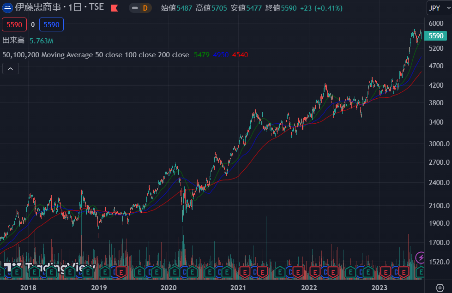Click the spread value 0 between price buttons

(x=33, y=25)
